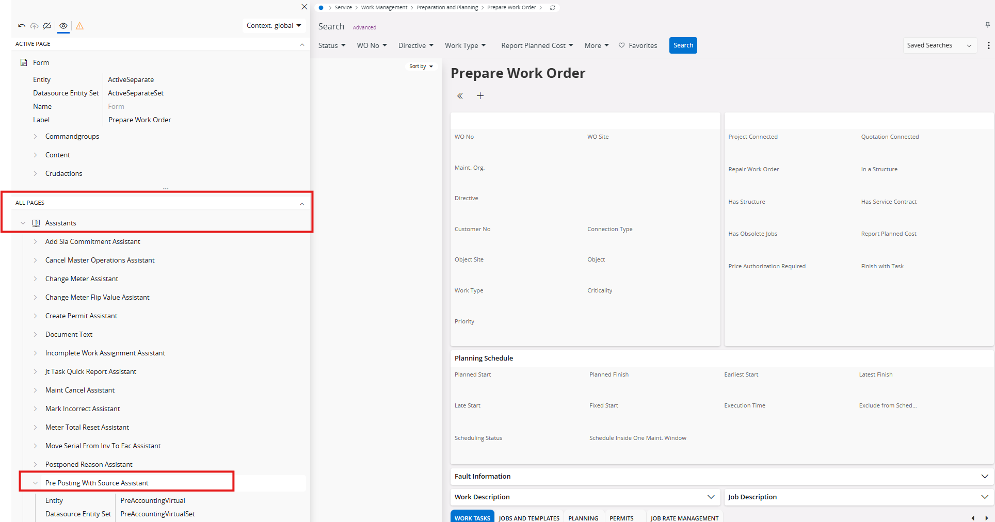Select Postponed Reason Assistant
Viewport: 995px width, 522px height.
(x=89, y=464)
